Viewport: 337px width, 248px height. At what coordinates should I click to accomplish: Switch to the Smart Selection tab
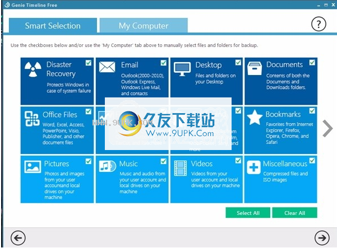pyautogui.click(x=53, y=26)
